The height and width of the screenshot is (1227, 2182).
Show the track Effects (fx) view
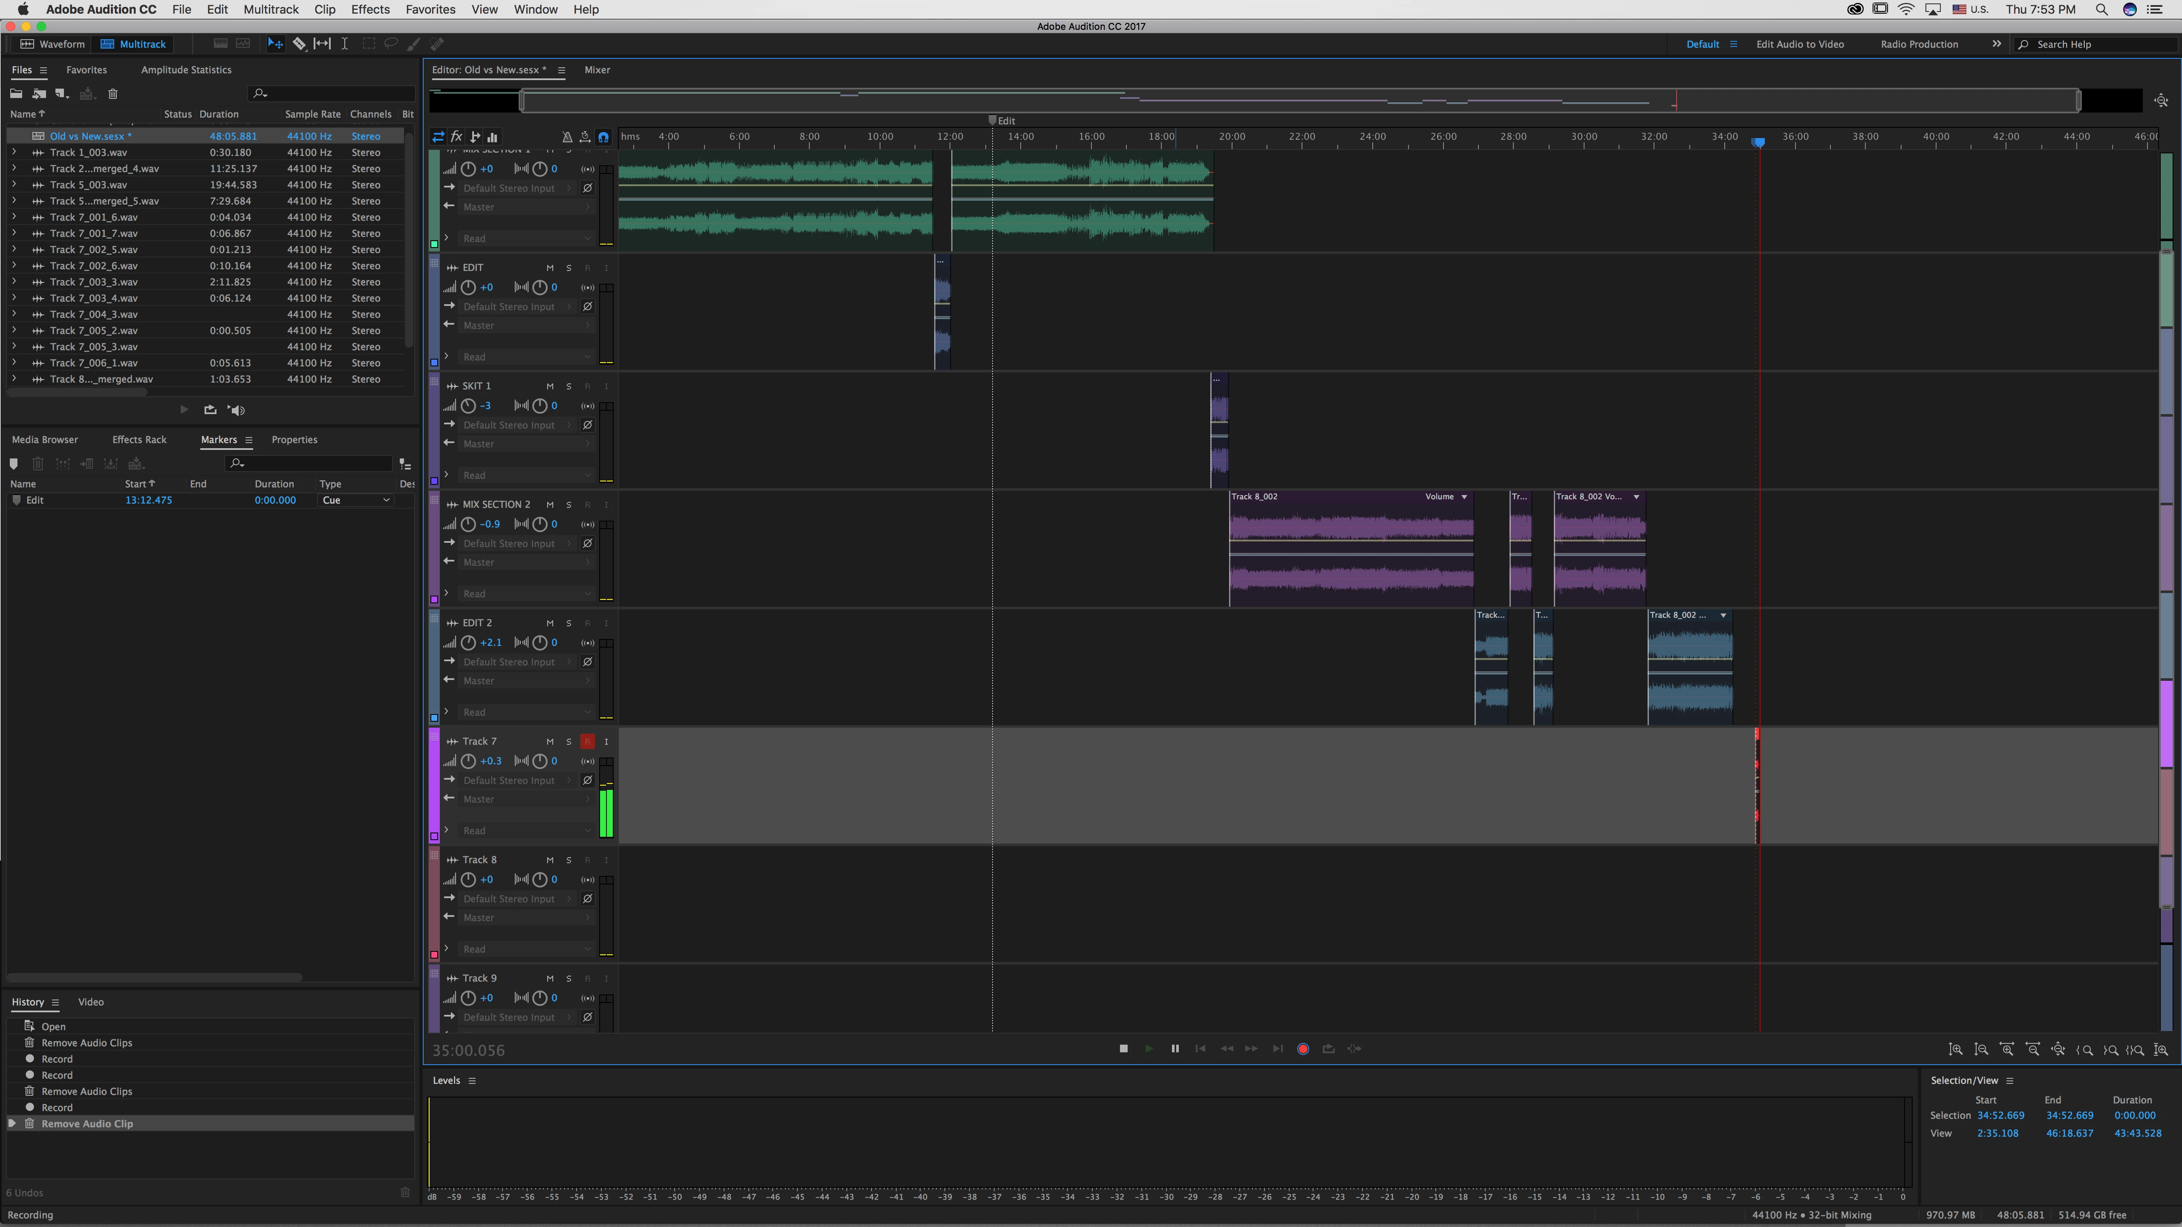456,136
